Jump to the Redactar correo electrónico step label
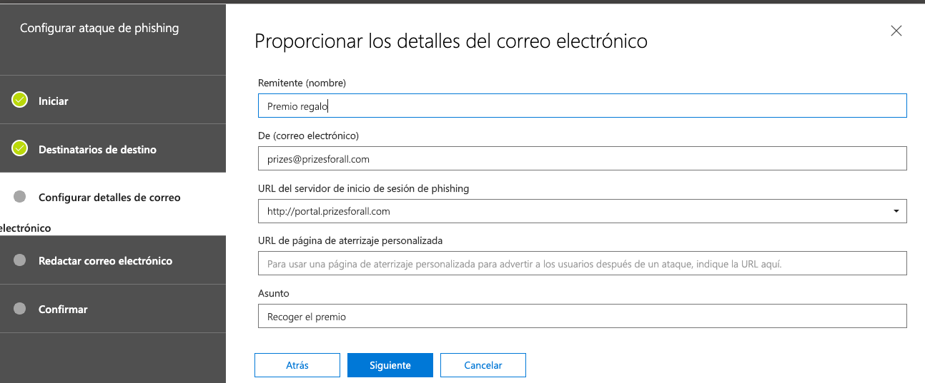Screen dimensions: 925x383 pos(105,261)
